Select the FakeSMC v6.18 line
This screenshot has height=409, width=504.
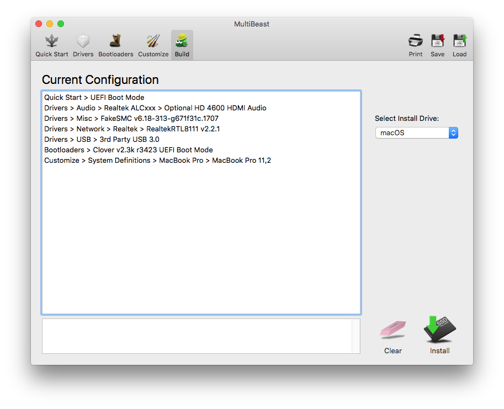(x=201, y=119)
